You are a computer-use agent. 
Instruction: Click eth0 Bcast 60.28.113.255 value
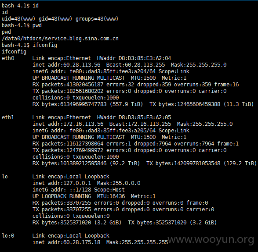click(x=145, y=65)
